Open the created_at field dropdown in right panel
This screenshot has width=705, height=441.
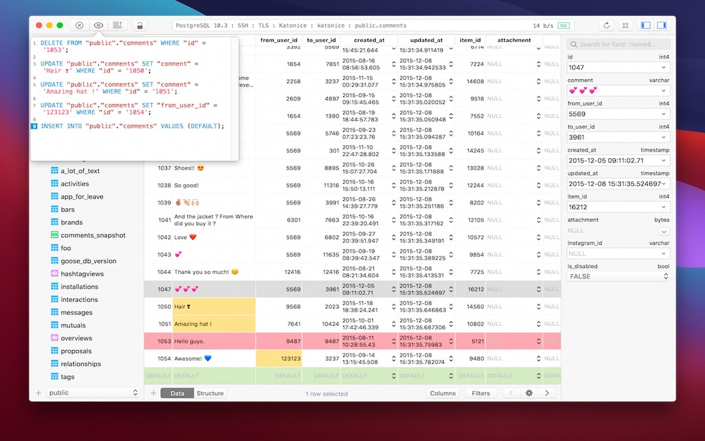coord(663,161)
